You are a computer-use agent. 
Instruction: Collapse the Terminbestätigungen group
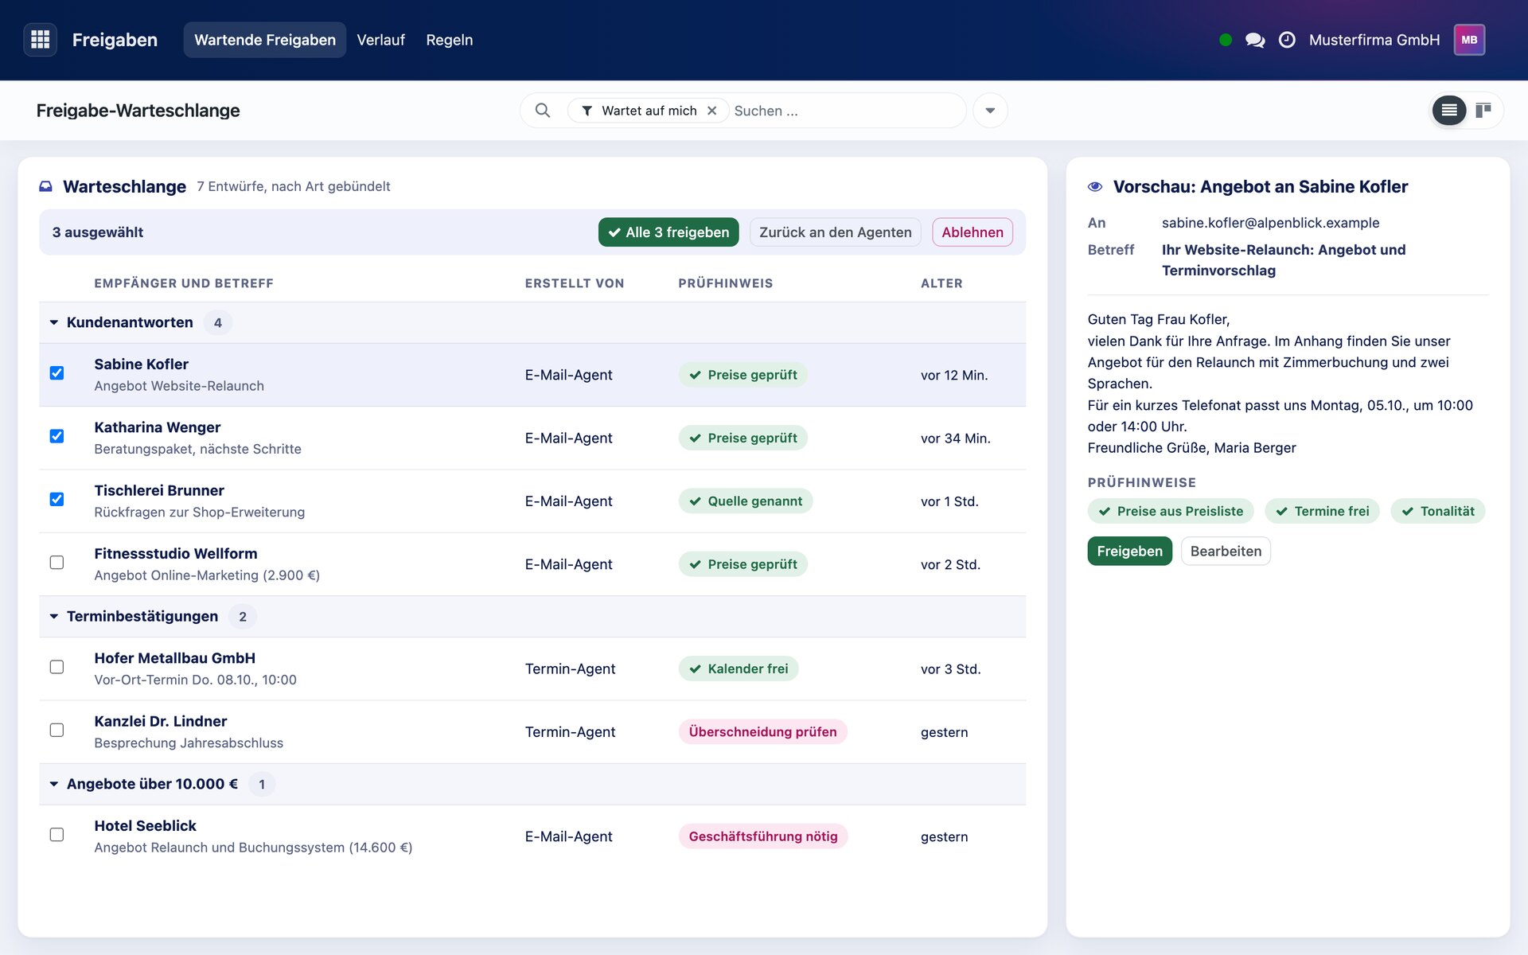[54, 616]
